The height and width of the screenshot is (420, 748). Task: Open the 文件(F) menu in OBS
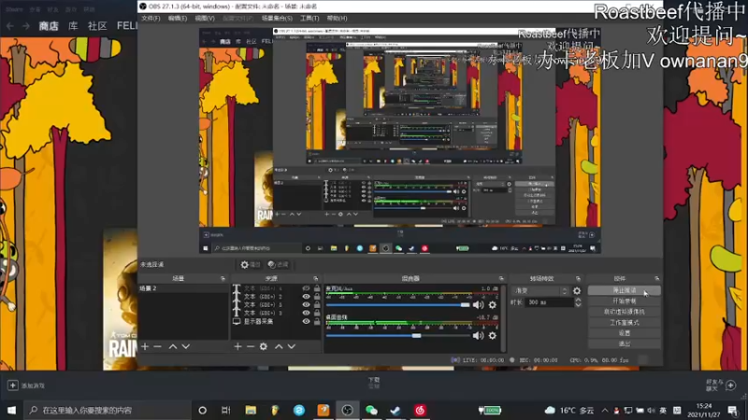[151, 18]
